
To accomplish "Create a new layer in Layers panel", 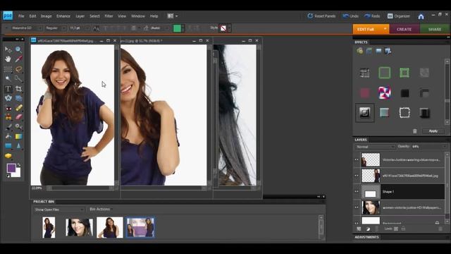I will (x=359, y=229).
